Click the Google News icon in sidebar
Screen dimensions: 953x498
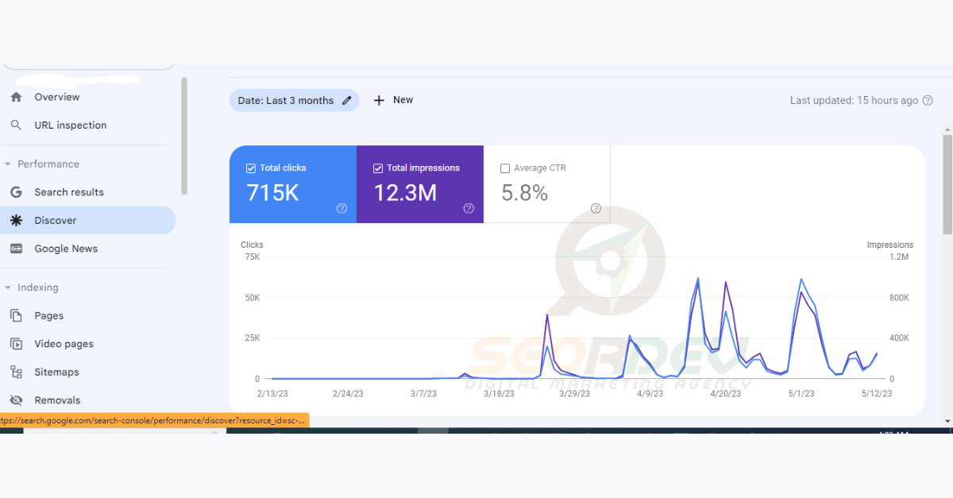[x=16, y=249]
